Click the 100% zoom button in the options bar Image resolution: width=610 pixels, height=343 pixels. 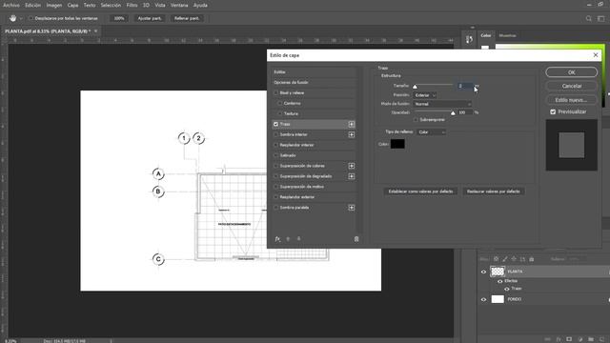pos(119,18)
